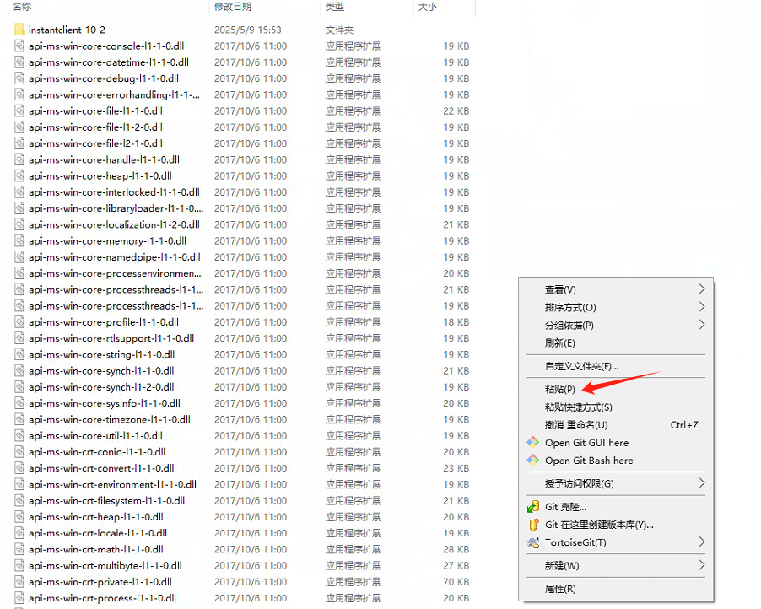Select file name api-ms-win-core-rtlsupport-l1-1-0.dll
761x609 pixels.
coord(111,338)
